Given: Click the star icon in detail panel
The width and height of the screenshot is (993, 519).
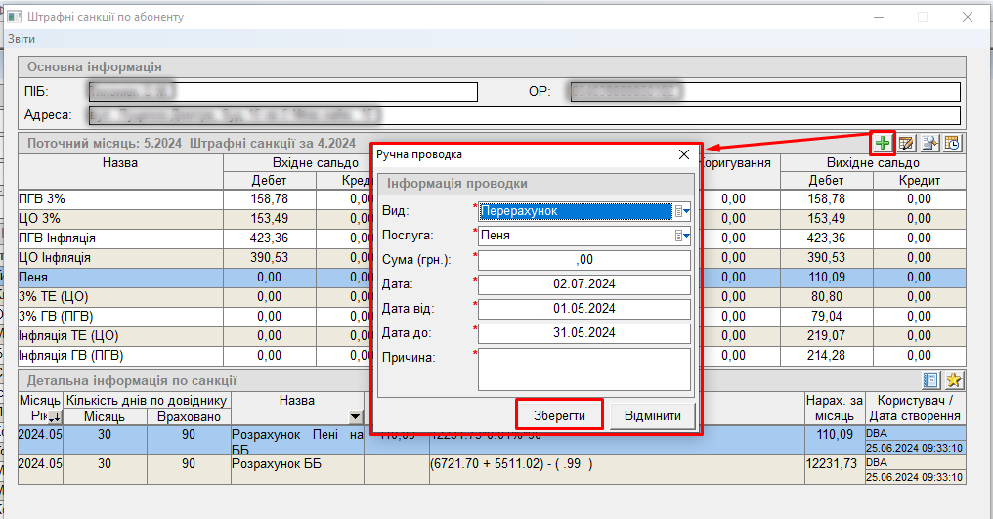Looking at the screenshot, I should coord(954,381).
